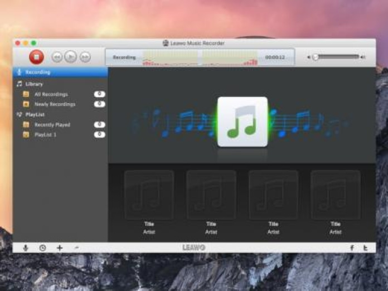Select the second empty album placeholder
This screenshot has width=388, height=291.
tap(211, 195)
